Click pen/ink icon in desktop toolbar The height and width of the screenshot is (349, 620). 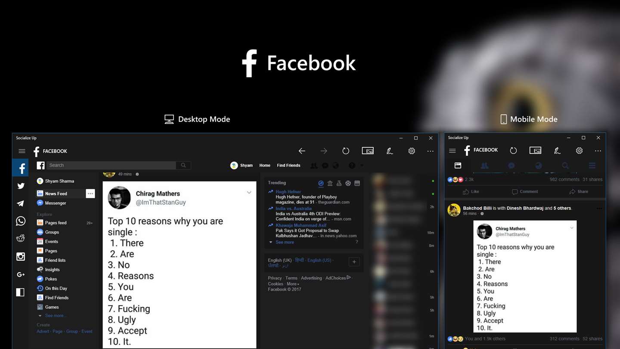tap(390, 151)
